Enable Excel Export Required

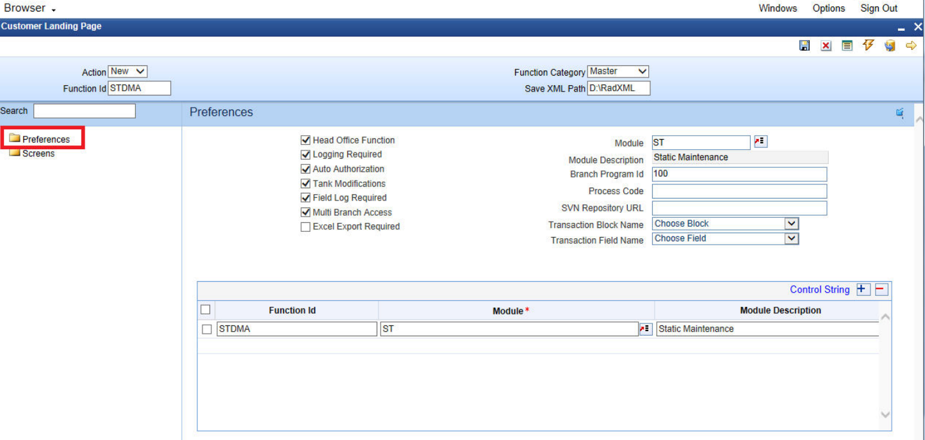coord(306,227)
